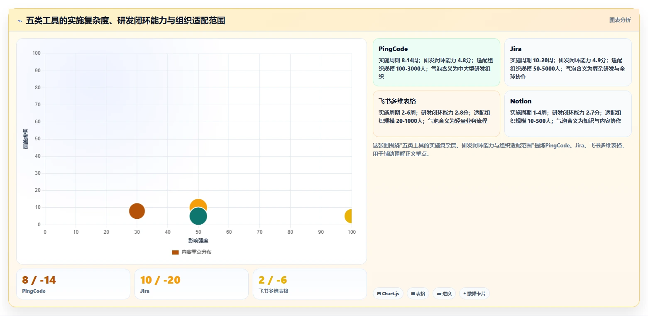648x316 pixels.
Task: Click the x-axis label 50
Action: 198,232
